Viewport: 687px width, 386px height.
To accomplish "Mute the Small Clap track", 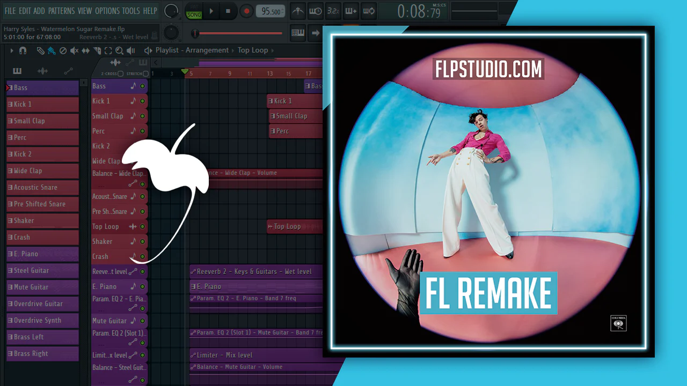I will tap(143, 116).
